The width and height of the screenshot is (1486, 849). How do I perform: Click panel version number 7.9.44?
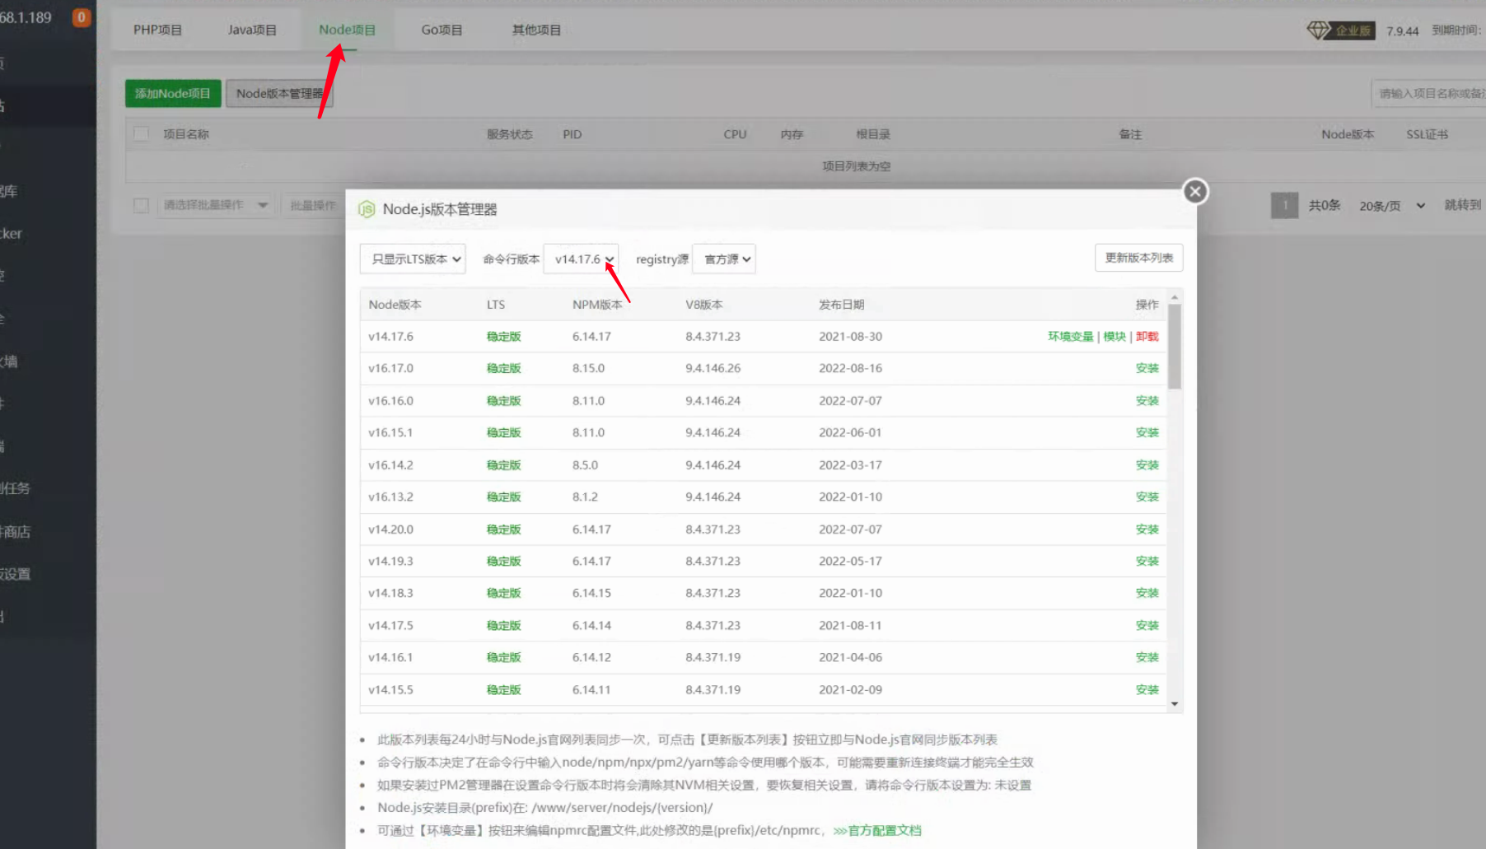pyautogui.click(x=1402, y=31)
